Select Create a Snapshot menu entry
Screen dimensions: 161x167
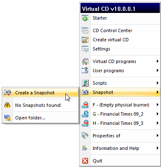tap(41, 93)
